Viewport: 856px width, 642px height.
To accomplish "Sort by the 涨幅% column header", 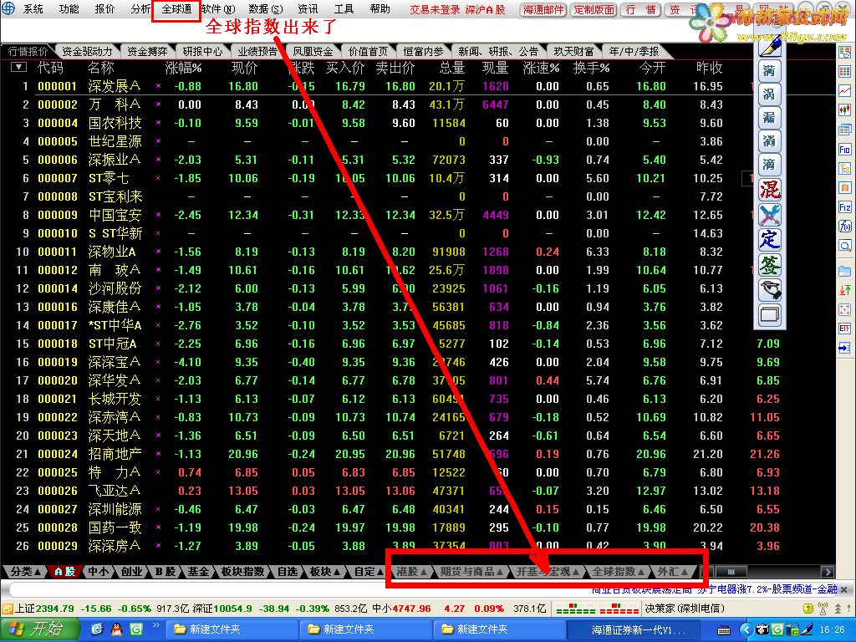I will pyautogui.click(x=183, y=68).
